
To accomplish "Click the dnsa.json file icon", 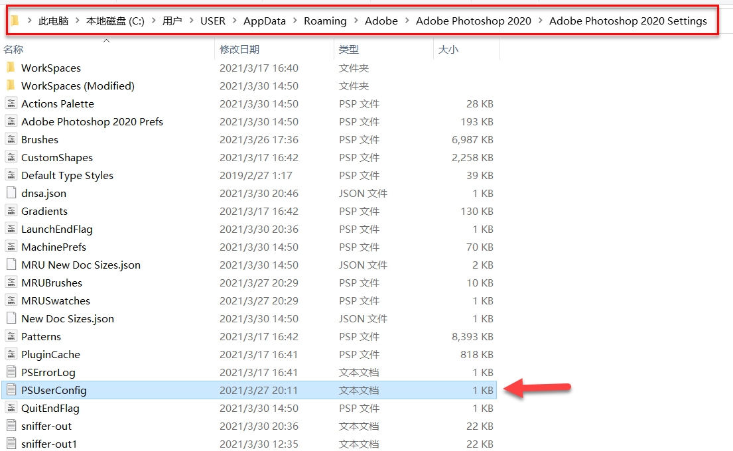I will 10,193.
